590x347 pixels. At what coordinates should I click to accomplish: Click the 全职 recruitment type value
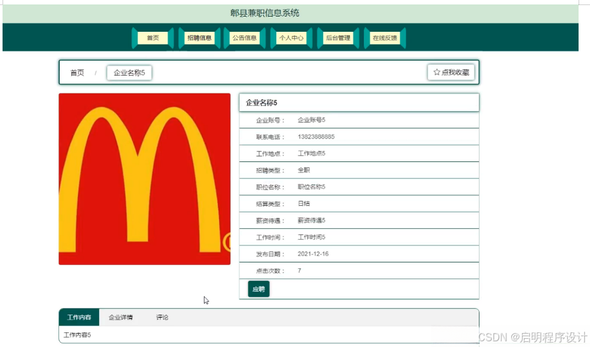pyautogui.click(x=304, y=170)
